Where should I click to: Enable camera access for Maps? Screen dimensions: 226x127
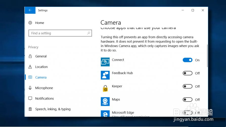(188, 100)
